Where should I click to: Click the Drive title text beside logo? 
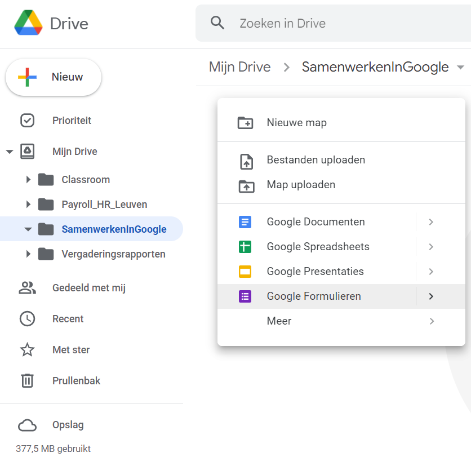click(x=69, y=24)
